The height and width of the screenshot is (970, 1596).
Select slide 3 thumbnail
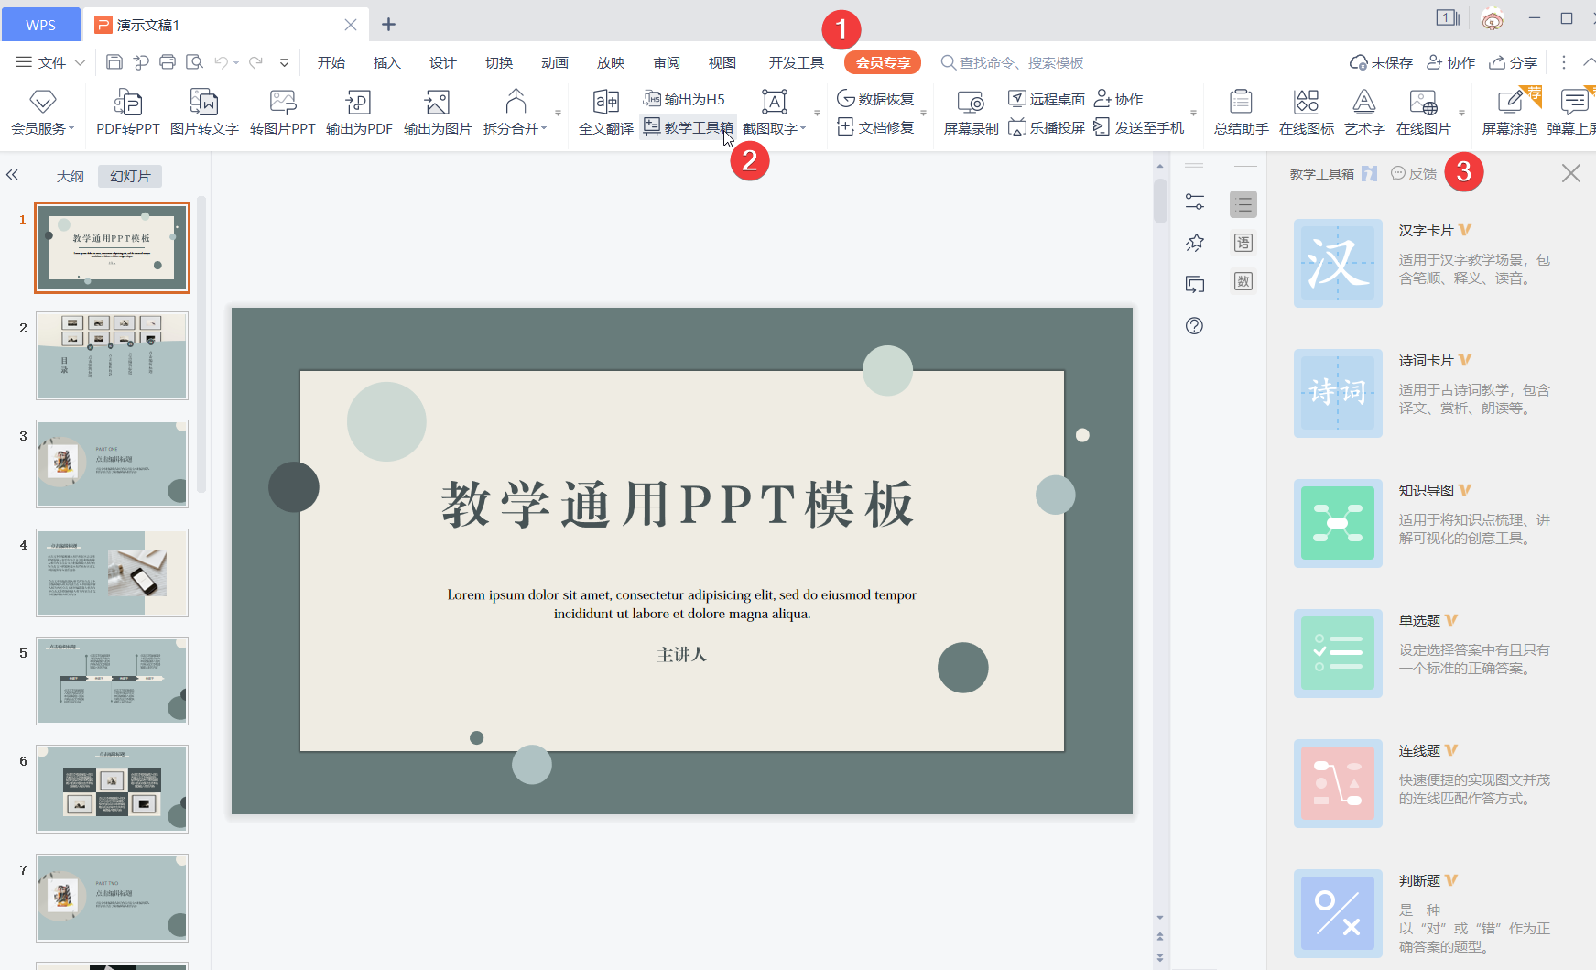click(112, 463)
